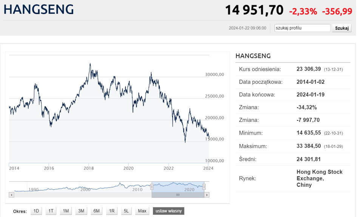Click the 20000,00 axis label
Screen dimensions: 358x217
214,118
